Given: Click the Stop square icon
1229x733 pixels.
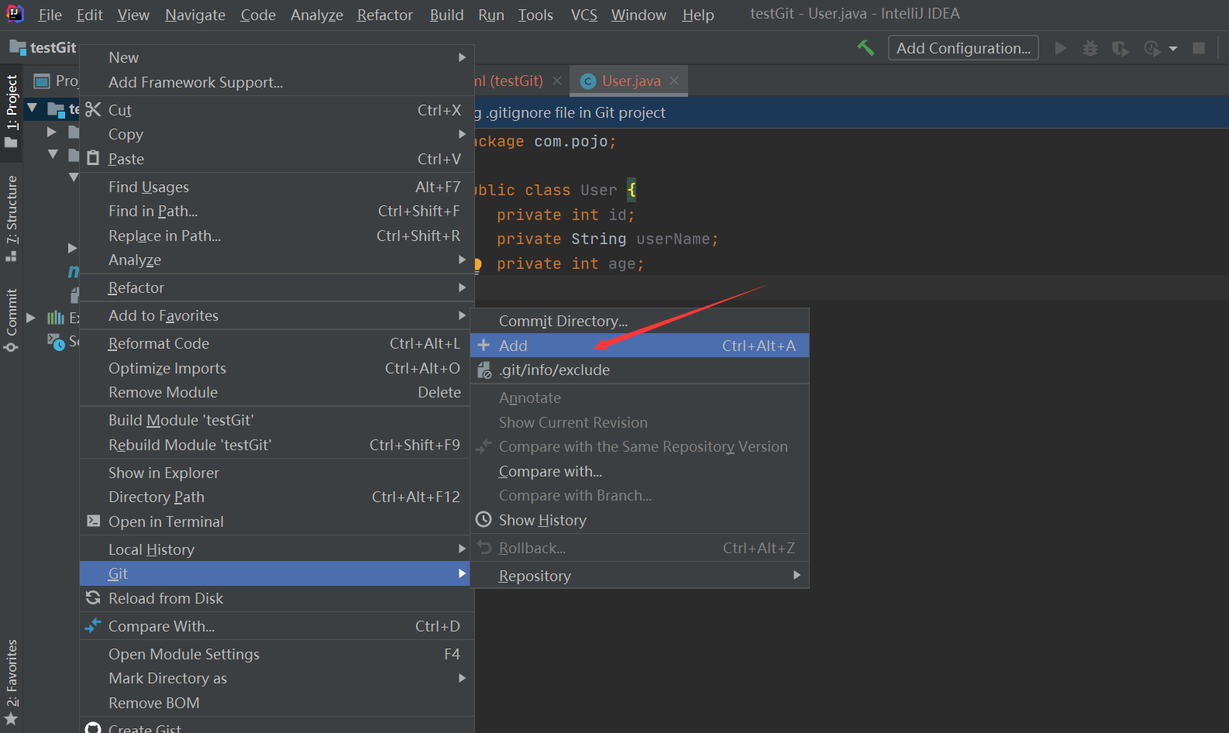Looking at the screenshot, I should pos(1199,48).
